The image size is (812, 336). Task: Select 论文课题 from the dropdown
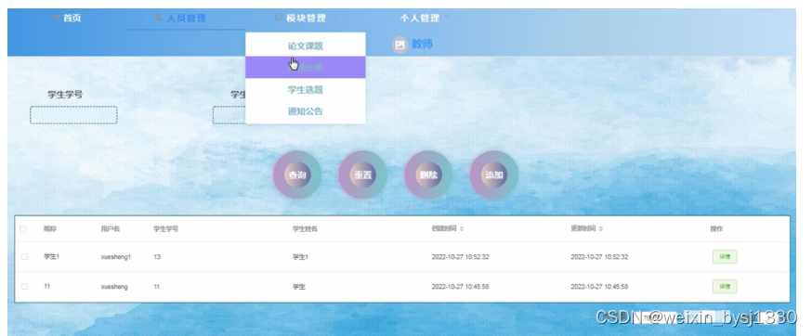coord(306,46)
